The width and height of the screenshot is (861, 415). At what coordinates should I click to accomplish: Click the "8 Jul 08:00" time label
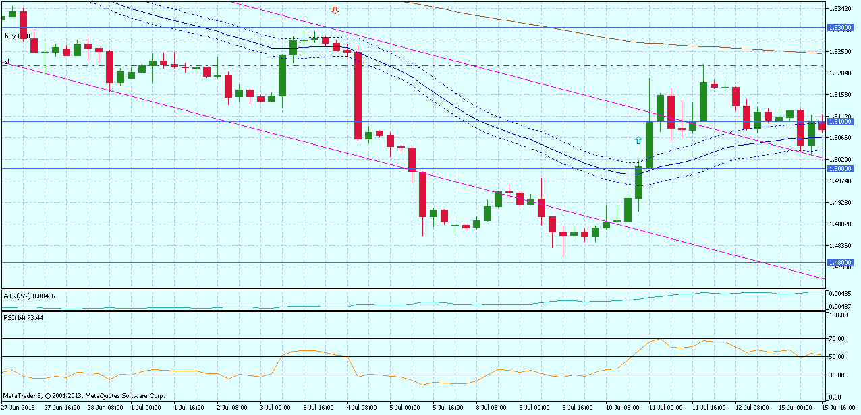pos(493,408)
